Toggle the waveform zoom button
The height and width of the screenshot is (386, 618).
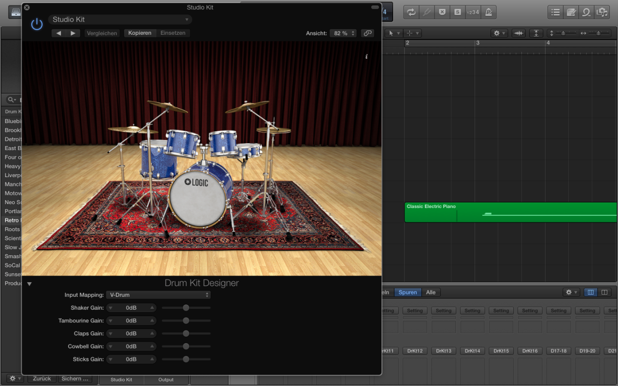click(519, 33)
